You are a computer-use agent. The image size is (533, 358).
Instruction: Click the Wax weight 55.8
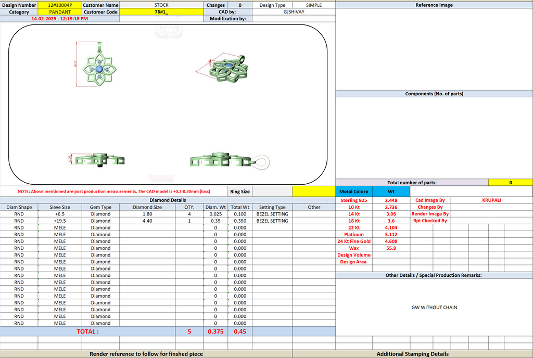pyautogui.click(x=391, y=248)
